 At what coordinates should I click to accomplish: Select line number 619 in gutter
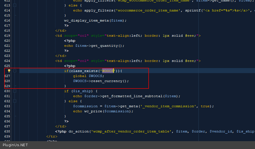pyautogui.click(x=7, y=36)
